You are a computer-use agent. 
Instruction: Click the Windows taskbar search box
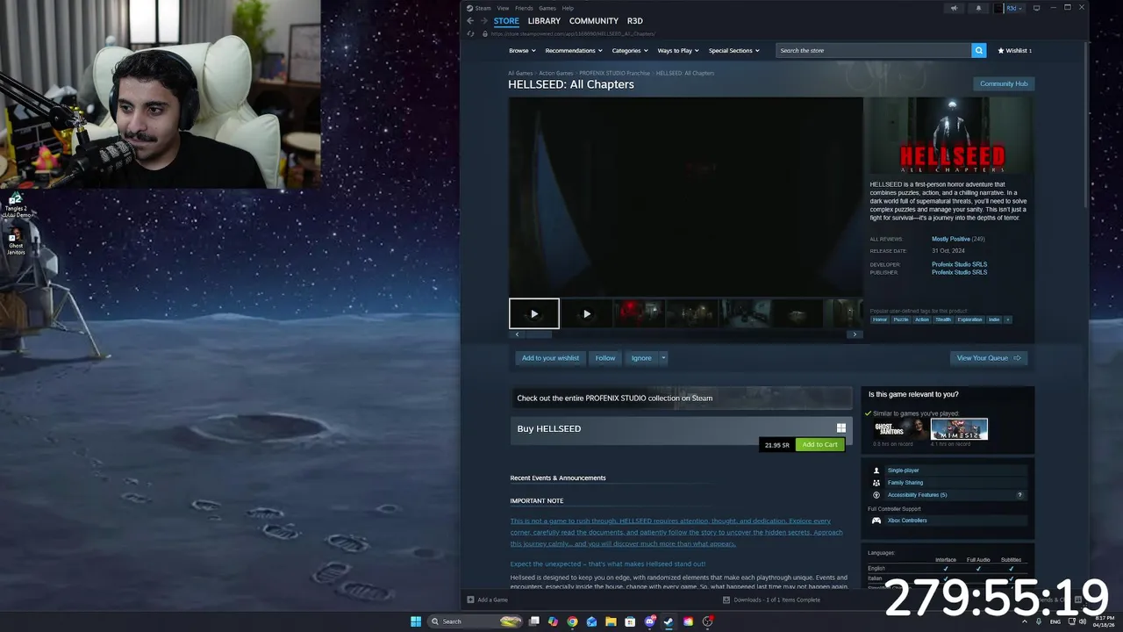pyautogui.click(x=475, y=621)
